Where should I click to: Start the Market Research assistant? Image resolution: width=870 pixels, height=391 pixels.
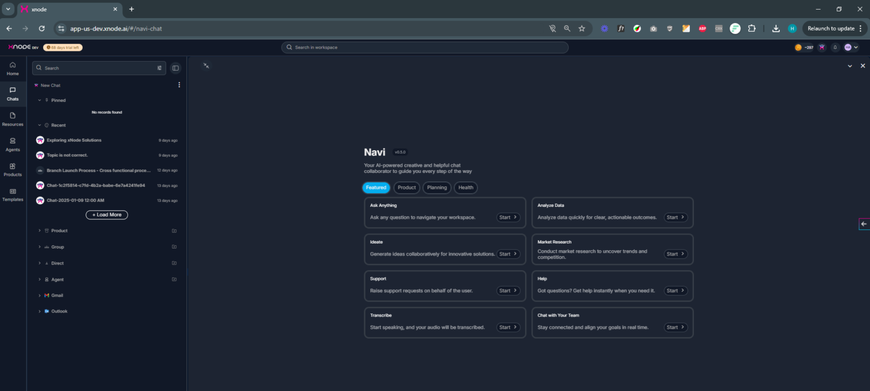pyautogui.click(x=675, y=254)
